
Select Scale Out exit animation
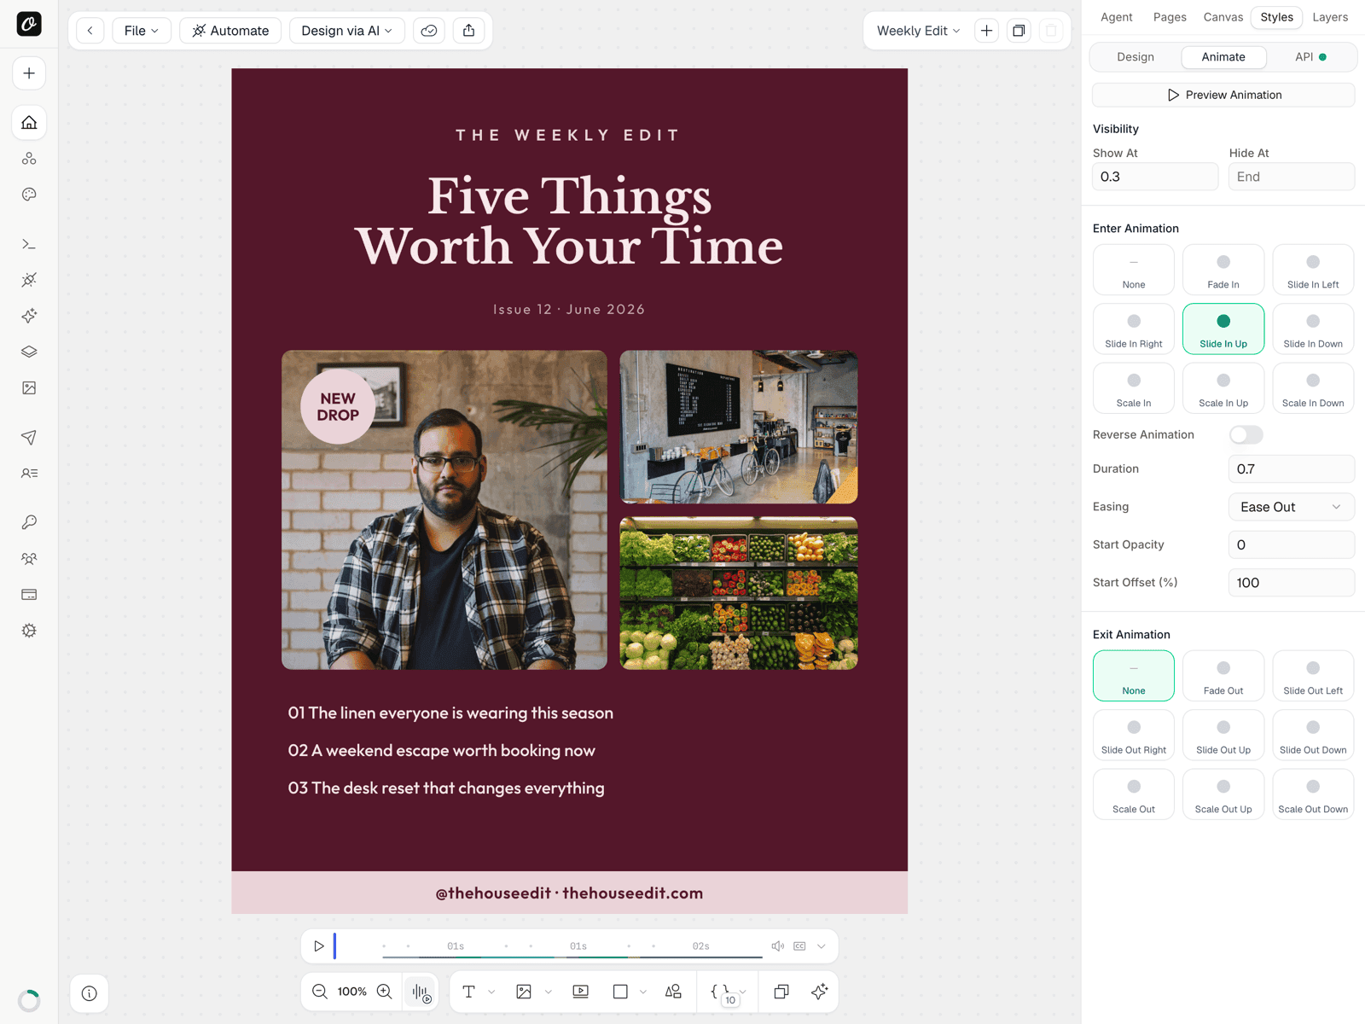point(1134,794)
